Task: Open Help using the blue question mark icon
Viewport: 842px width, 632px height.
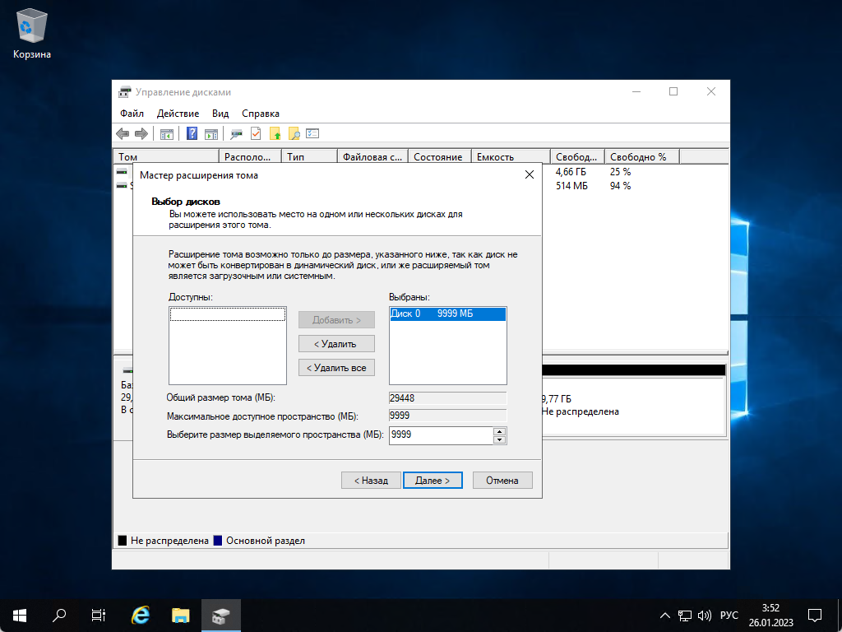Action: pyautogui.click(x=192, y=132)
